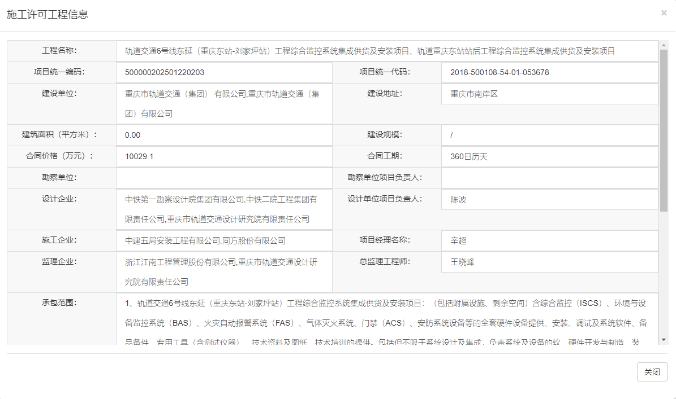Viewport: 676px width, 399px height.
Task: Click the vertical scrollbar thumb
Action: pyautogui.click(x=664, y=130)
